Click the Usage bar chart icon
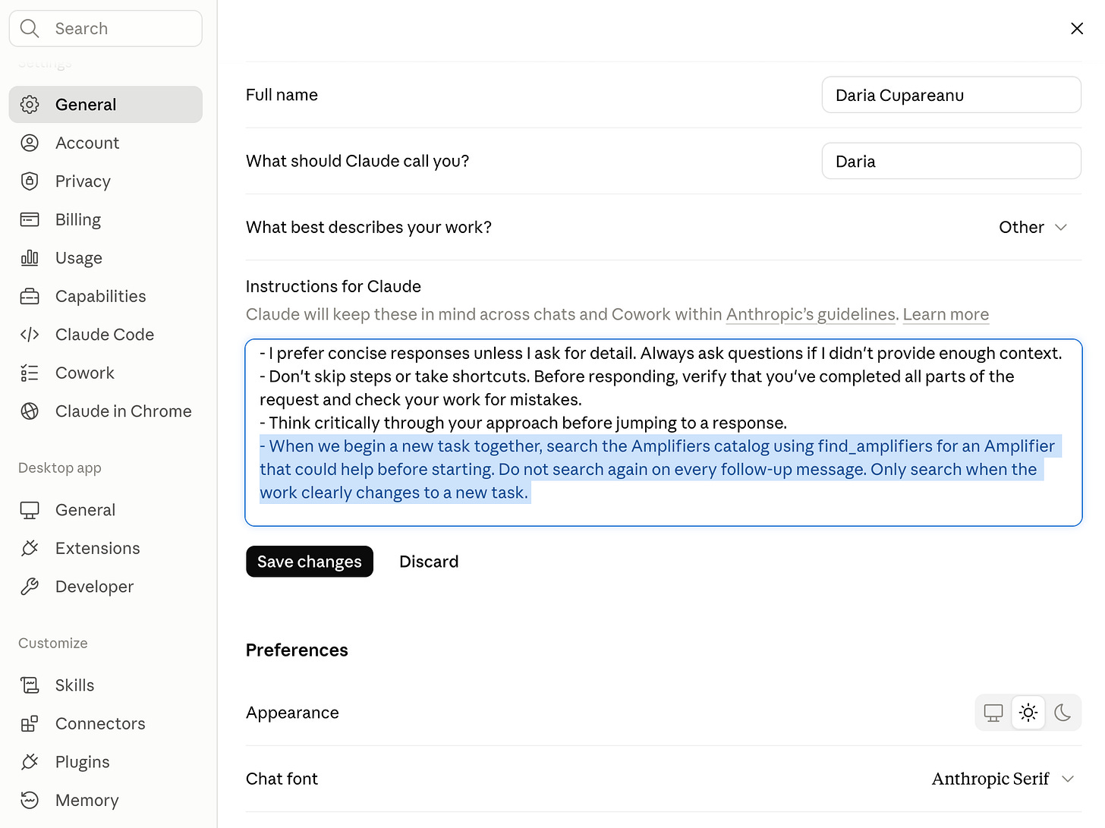 (30, 258)
